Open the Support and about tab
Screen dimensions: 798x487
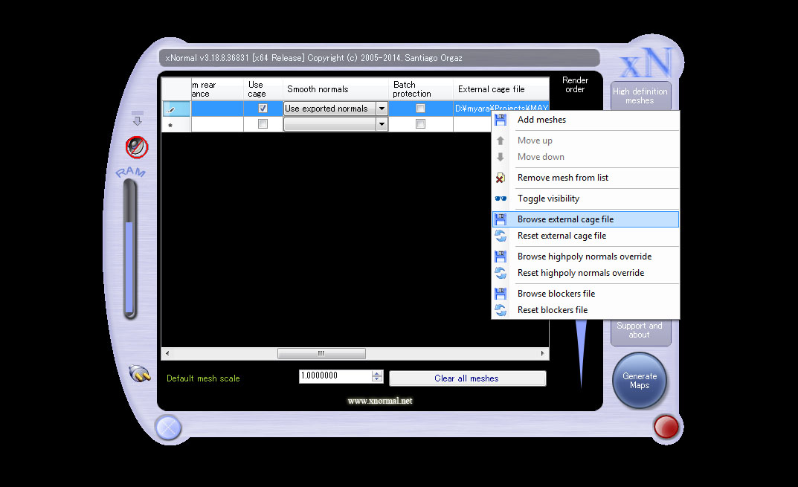coord(640,332)
